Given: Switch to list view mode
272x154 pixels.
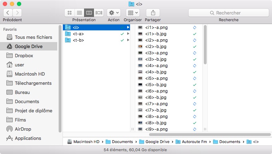Looking at the screenshot, I should (x=79, y=13).
